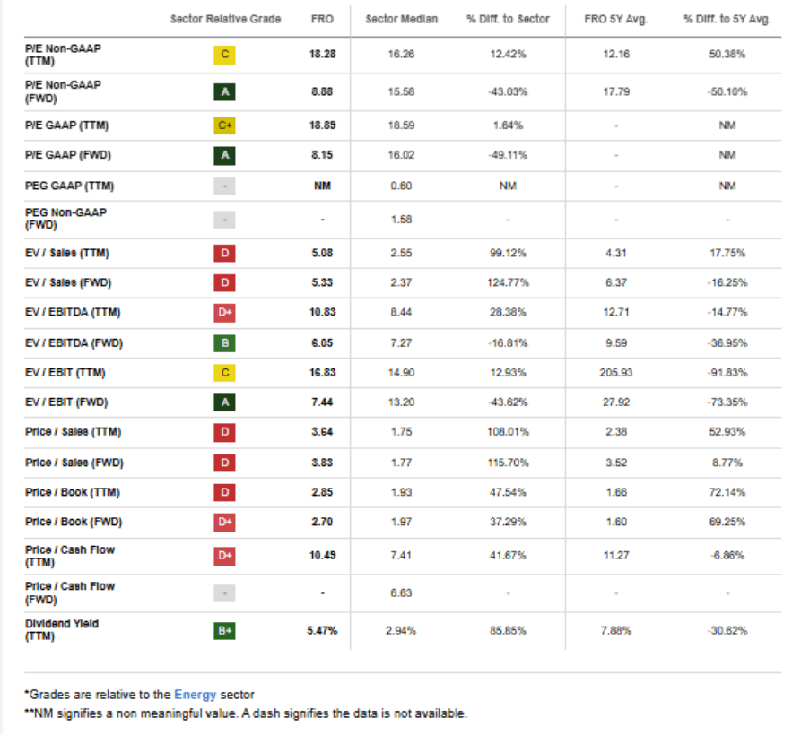
Task: Click the Price / Sales (FWD) row label
Action: pos(74,463)
